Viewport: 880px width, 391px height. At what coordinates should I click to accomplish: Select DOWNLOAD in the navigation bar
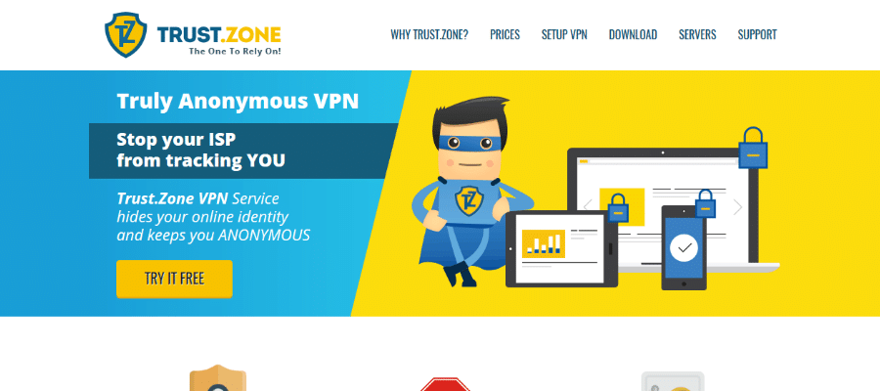tap(633, 35)
